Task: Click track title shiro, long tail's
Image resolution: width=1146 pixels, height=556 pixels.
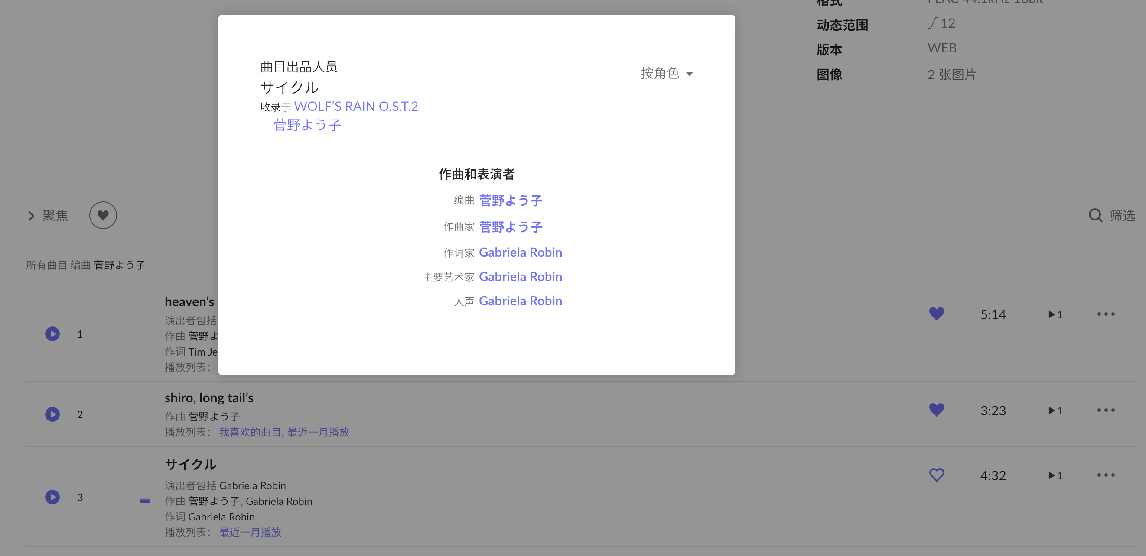Action: (x=209, y=398)
